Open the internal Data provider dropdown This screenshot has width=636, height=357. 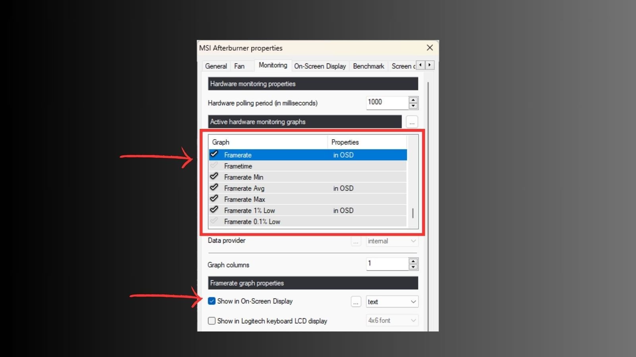click(x=392, y=241)
